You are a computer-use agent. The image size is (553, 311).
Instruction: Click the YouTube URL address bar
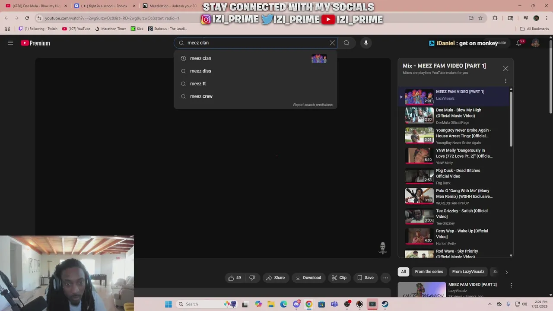click(x=251, y=18)
